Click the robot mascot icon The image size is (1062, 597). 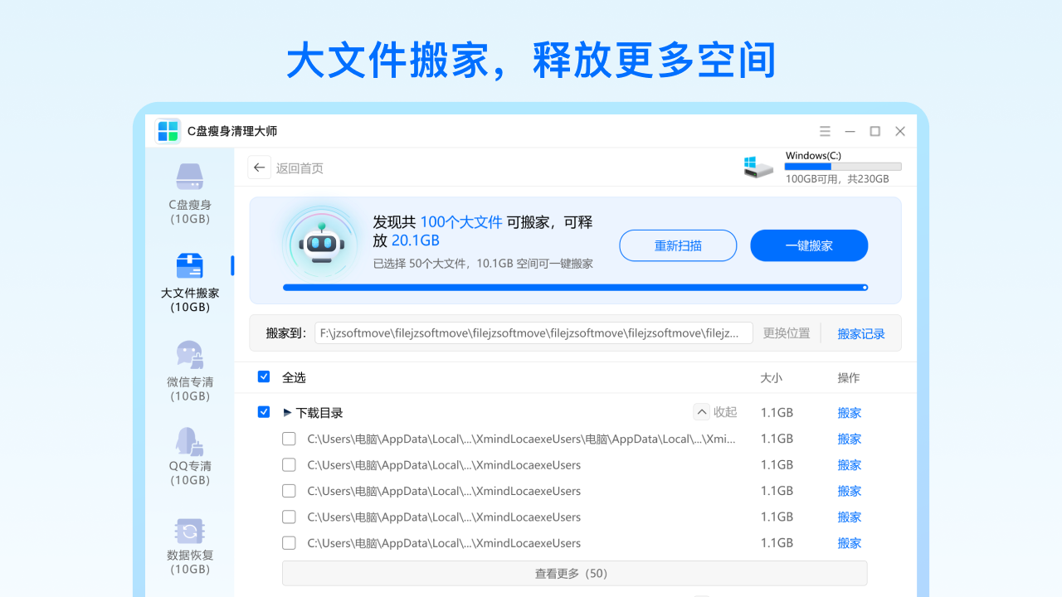point(320,244)
